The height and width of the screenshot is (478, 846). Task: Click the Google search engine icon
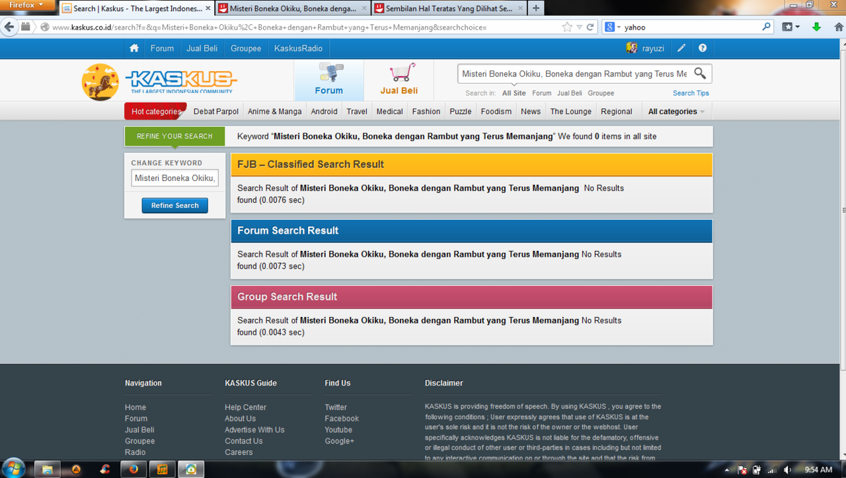pos(609,27)
